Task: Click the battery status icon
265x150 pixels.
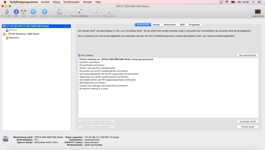Action: tap(233, 2)
